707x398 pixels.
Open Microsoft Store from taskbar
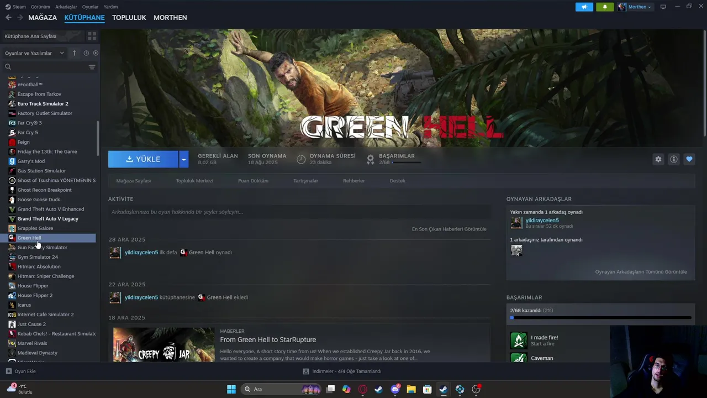pos(427,389)
